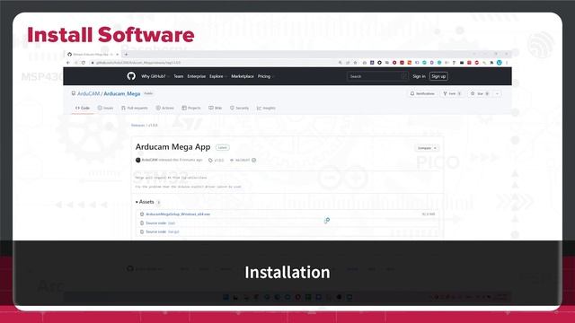The height and width of the screenshot is (323, 575).
Task: Click the ArduCAM author avatar
Action: pos(137,160)
